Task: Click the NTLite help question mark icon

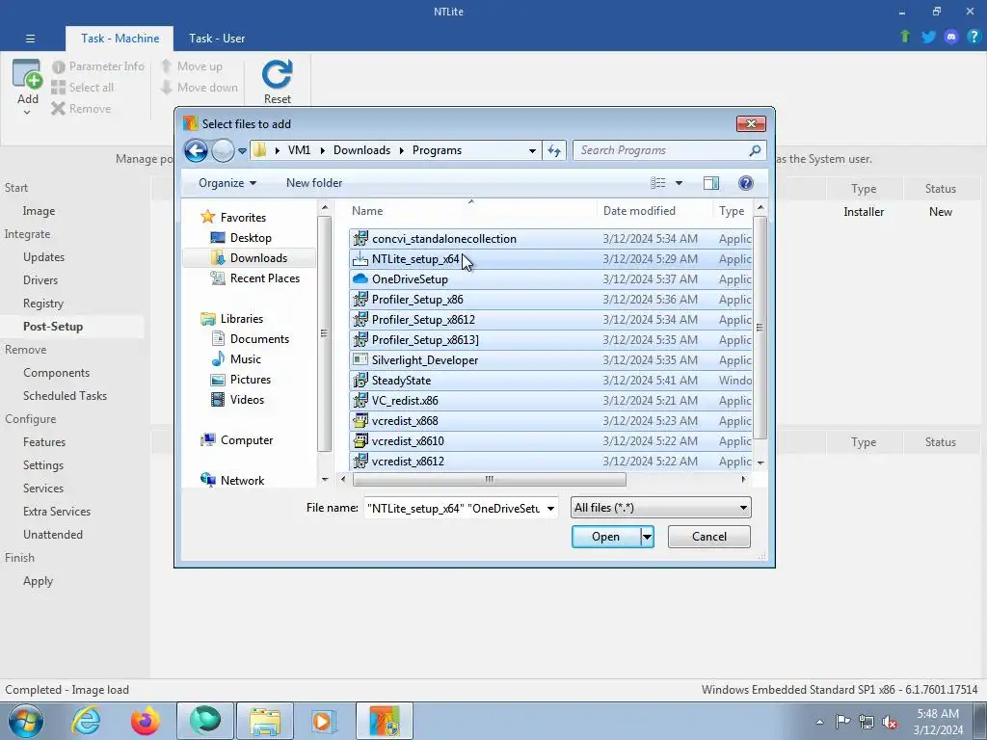Action: [974, 37]
